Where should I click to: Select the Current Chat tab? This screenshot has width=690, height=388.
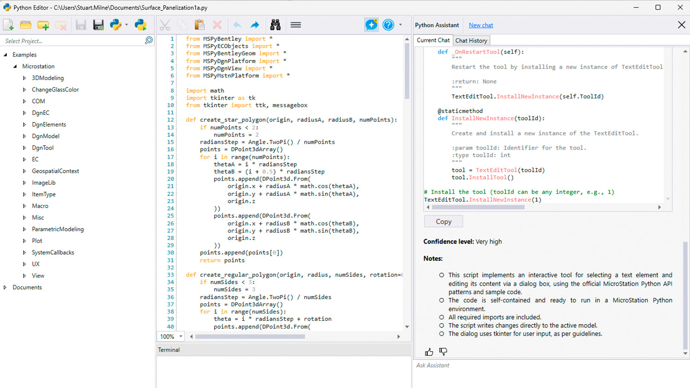coord(433,40)
